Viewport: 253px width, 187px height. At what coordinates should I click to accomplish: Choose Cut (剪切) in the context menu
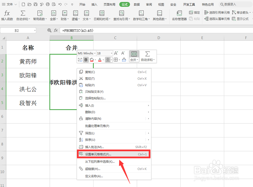[114, 79]
